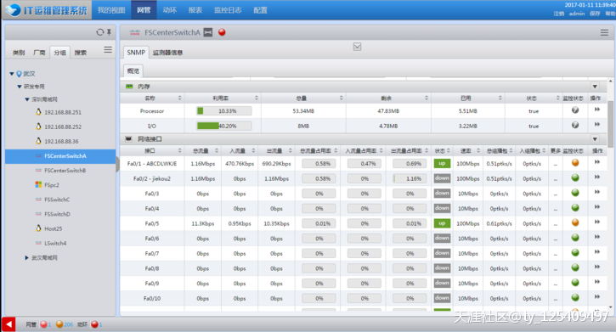Screen dimensions: 616x332
Task: Click the I/O utilization bar 40.20%
Action: click(x=224, y=126)
